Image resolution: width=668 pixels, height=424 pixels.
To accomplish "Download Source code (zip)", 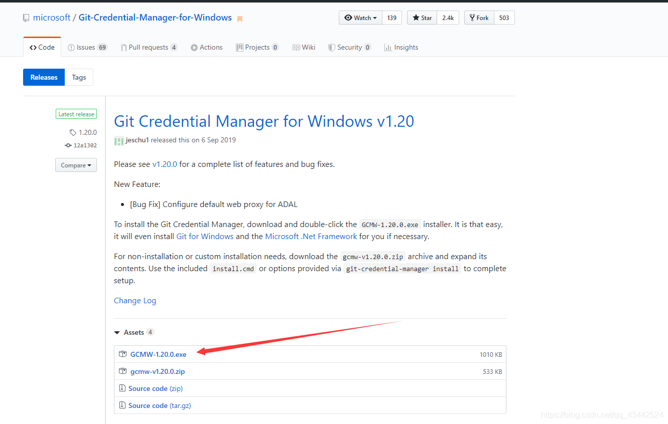I will point(156,388).
